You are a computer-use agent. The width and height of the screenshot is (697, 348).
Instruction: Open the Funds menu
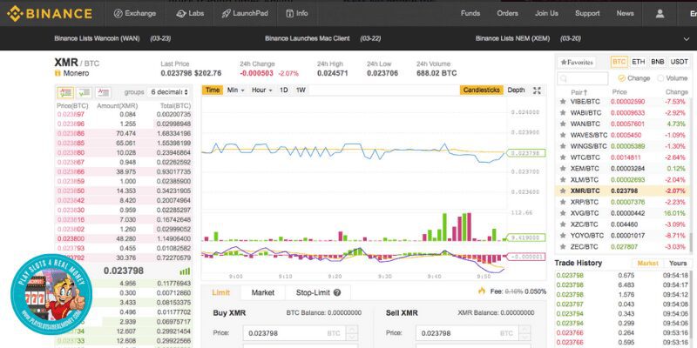click(x=470, y=13)
